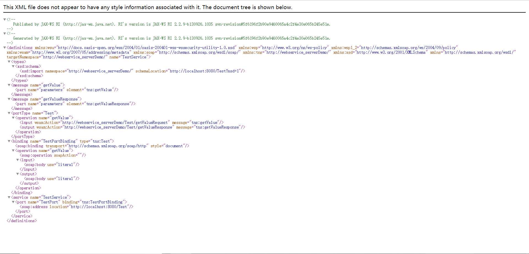Click soap:binding transport line

[102, 146]
